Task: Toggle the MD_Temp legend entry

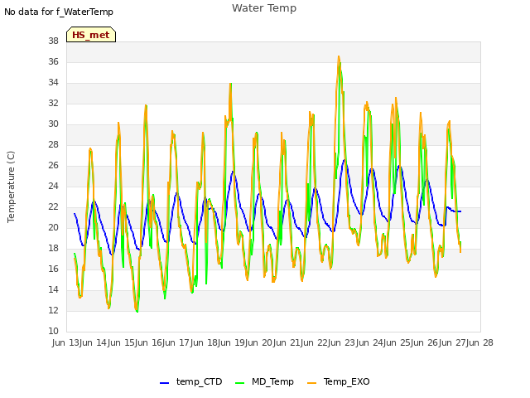Action: [x=264, y=381]
